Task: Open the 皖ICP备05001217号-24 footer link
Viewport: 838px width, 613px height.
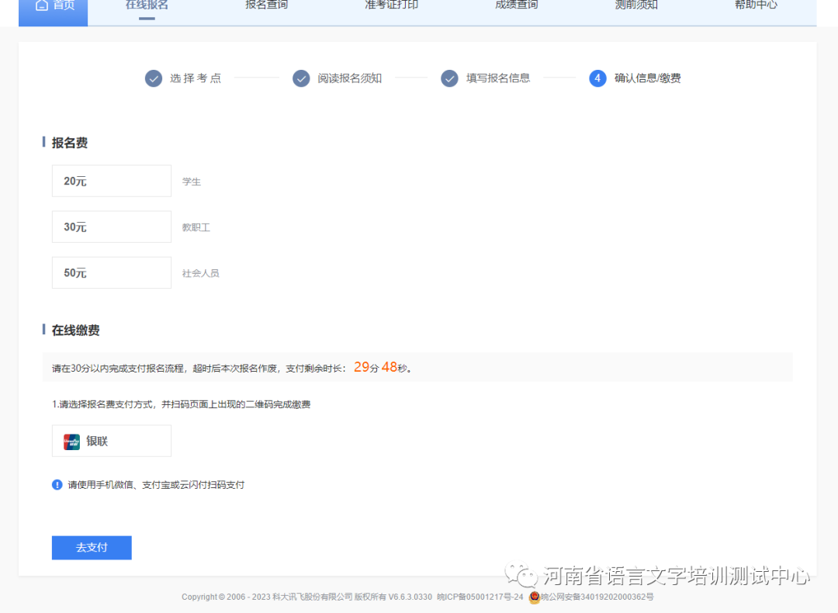Action: [480, 597]
